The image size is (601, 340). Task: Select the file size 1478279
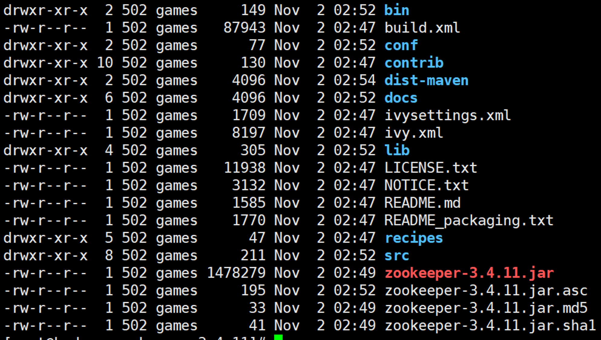click(236, 273)
